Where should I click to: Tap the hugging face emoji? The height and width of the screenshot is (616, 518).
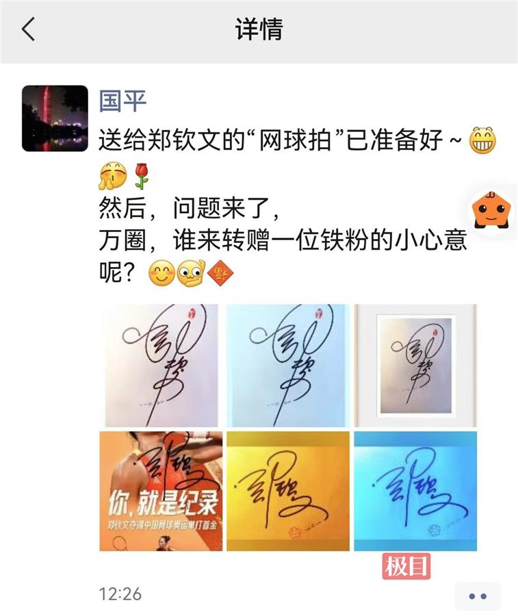(114, 177)
